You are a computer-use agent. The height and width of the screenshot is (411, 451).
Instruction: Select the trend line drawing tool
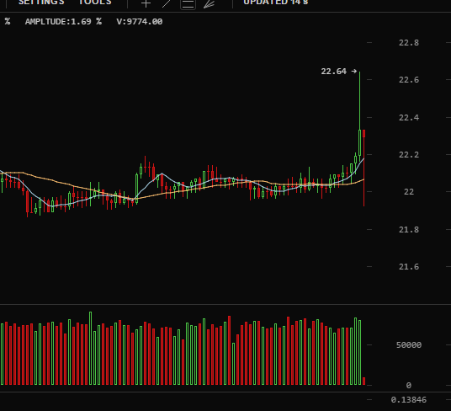167,3
